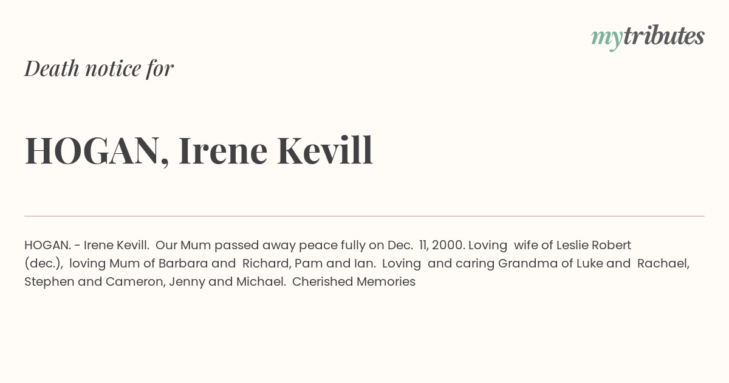Click the name "Michael." in last line
This screenshot has height=383, width=729.
(x=261, y=282)
